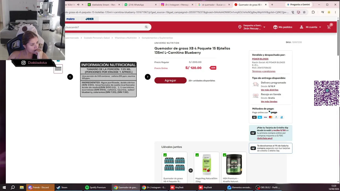Screen dimensions: 340x191
Task: Click the page vertical scrollbar
Action: [x=338, y=37]
